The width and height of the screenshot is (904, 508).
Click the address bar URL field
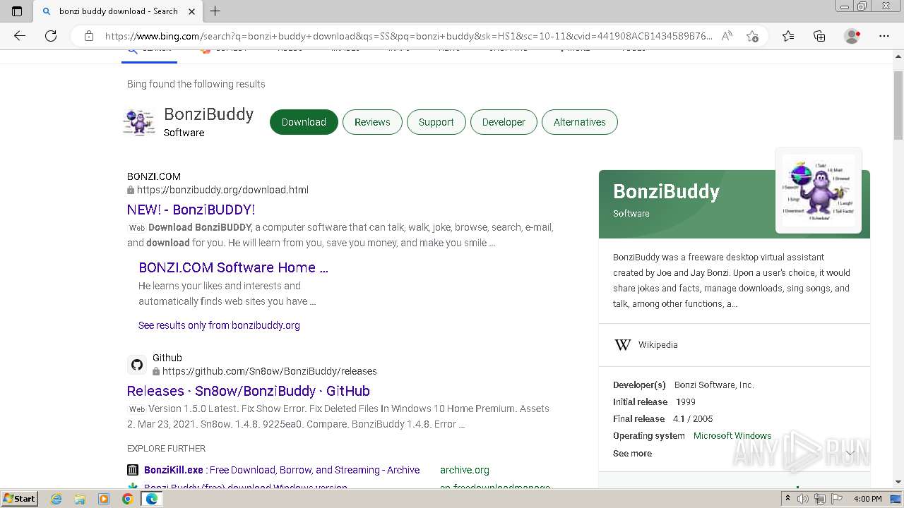[408, 36]
